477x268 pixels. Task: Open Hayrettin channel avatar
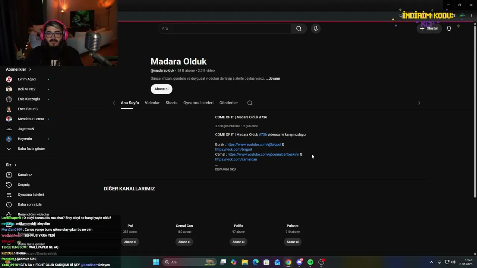click(9, 139)
